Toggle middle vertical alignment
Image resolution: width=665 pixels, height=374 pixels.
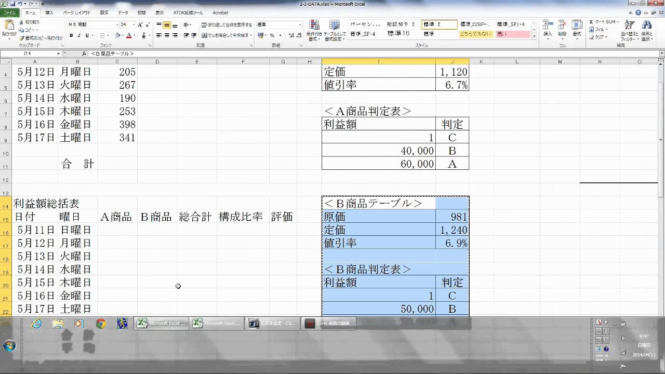167,25
